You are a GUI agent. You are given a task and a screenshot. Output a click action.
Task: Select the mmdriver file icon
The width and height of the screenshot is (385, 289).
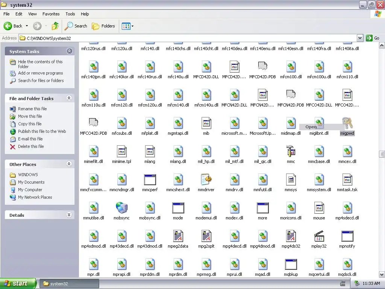(206, 179)
